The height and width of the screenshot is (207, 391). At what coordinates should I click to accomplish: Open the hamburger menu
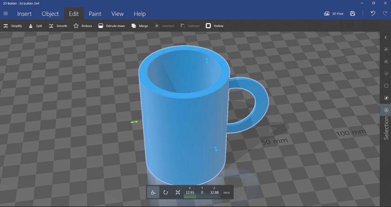point(6,14)
